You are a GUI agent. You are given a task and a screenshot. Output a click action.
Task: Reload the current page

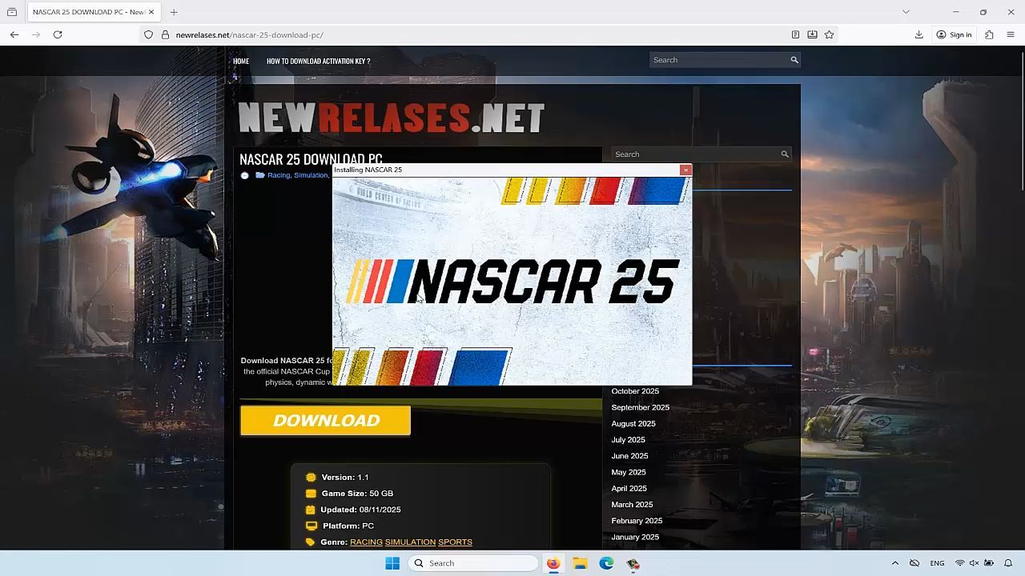tap(58, 34)
